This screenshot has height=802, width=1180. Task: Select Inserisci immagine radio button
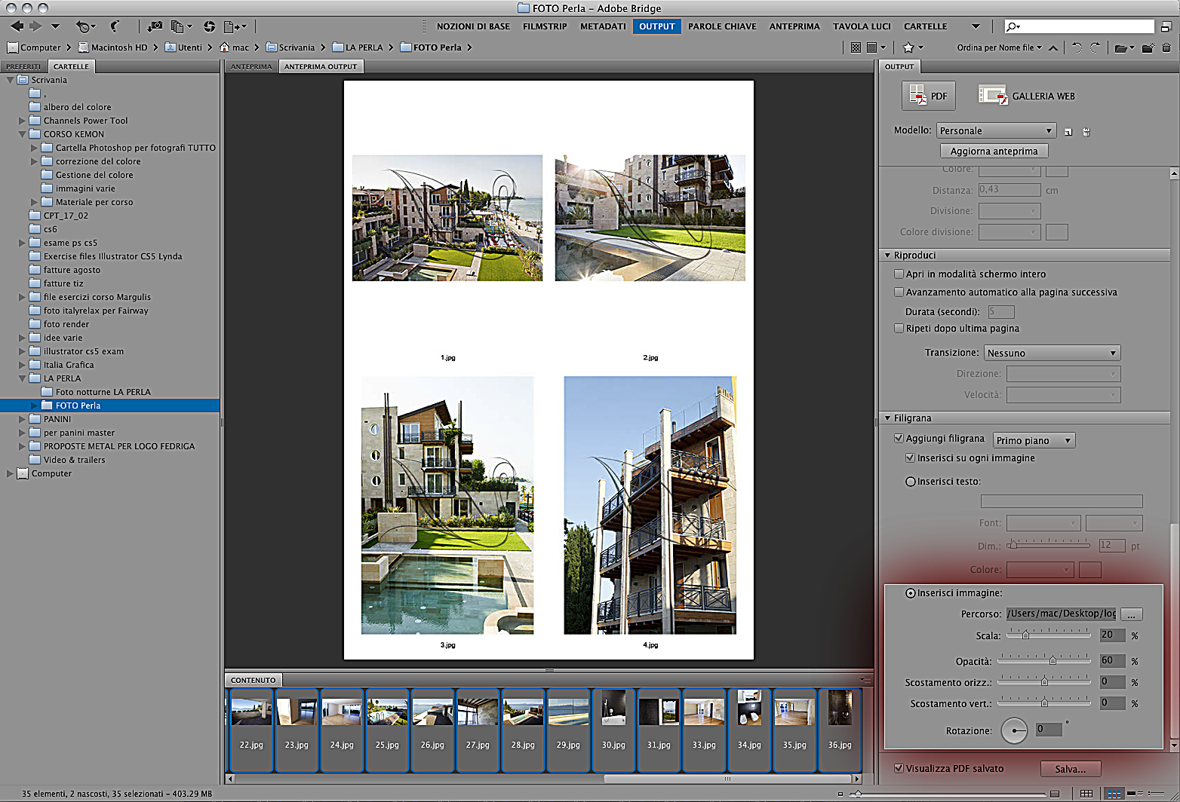911,593
